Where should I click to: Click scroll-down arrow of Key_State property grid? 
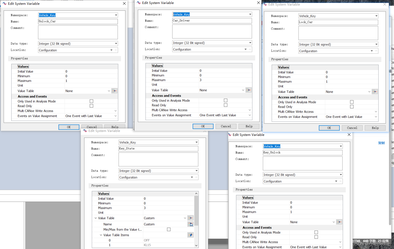(196, 246)
